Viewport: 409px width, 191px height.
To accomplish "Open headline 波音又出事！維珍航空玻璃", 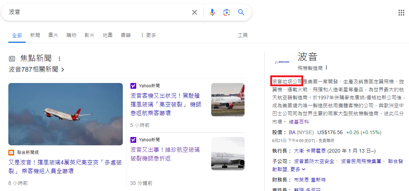I will click(x=165, y=154).
